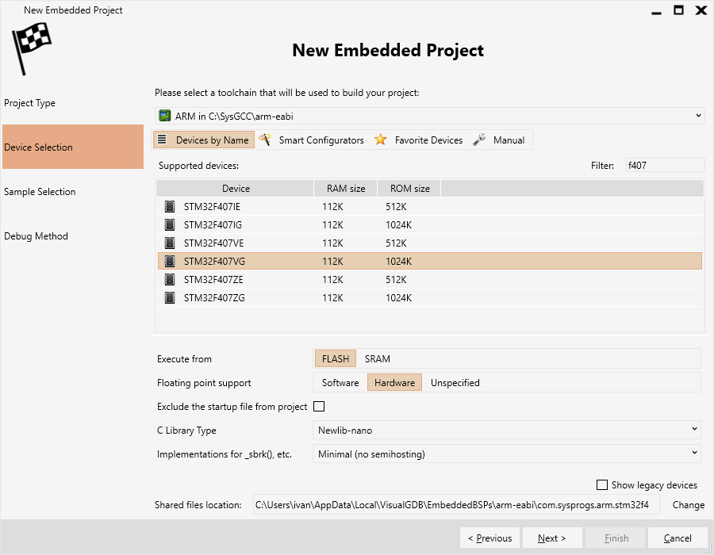714x555 pixels.
Task: Enable Exclude the startup file checkbox
Action: (319, 406)
